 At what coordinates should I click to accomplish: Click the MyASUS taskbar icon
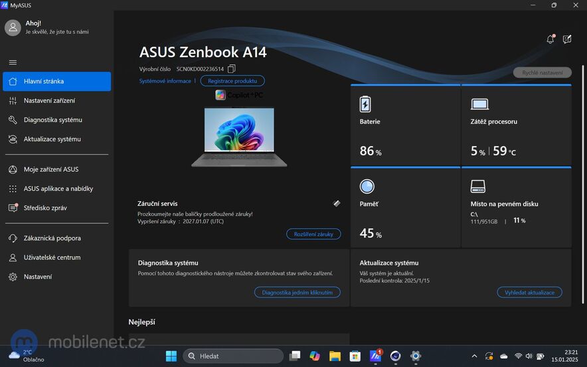tap(375, 356)
